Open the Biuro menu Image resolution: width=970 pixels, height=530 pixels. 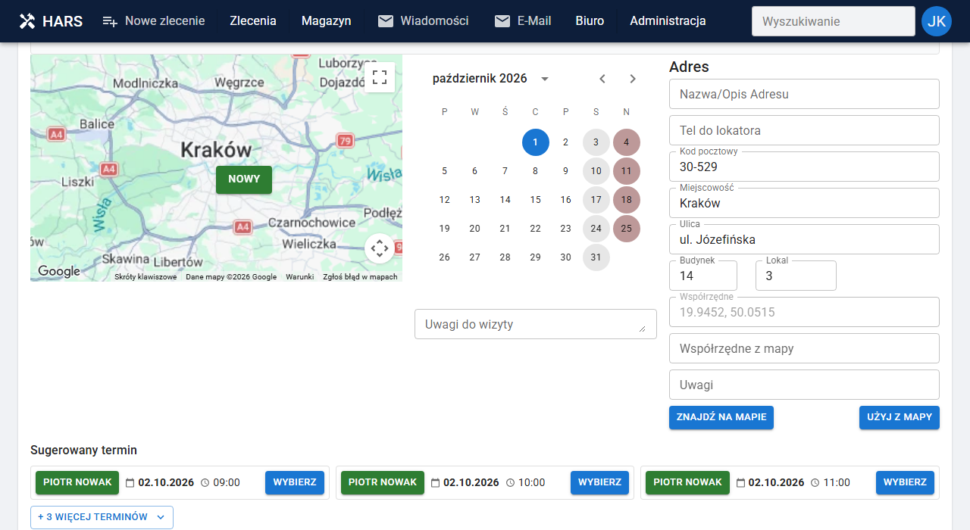590,21
